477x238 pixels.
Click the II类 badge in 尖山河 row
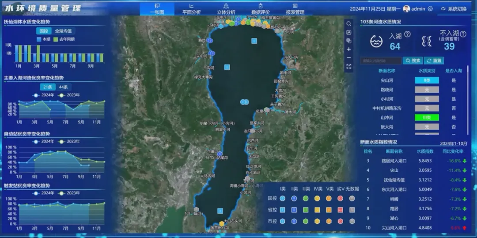click(x=427, y=80)
